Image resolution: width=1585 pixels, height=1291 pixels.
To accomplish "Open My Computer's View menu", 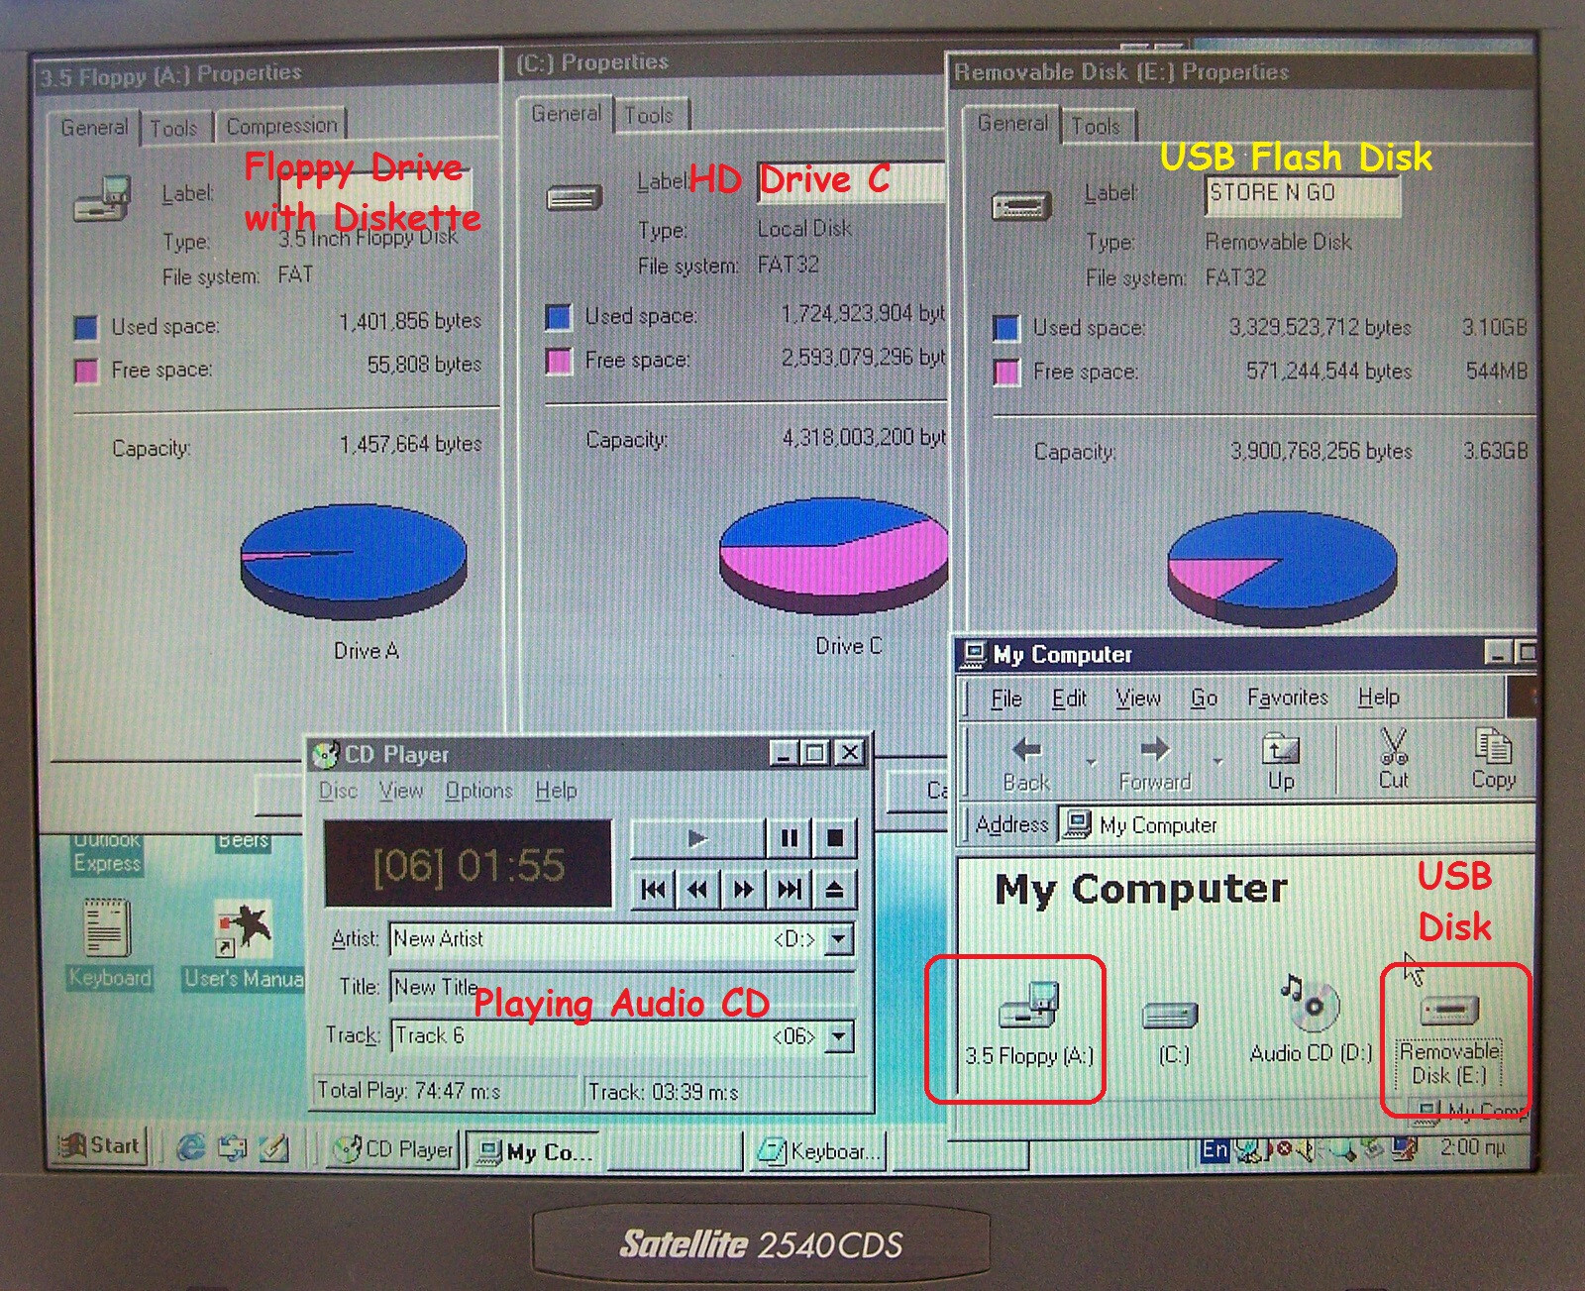I will coord(1137,699).
